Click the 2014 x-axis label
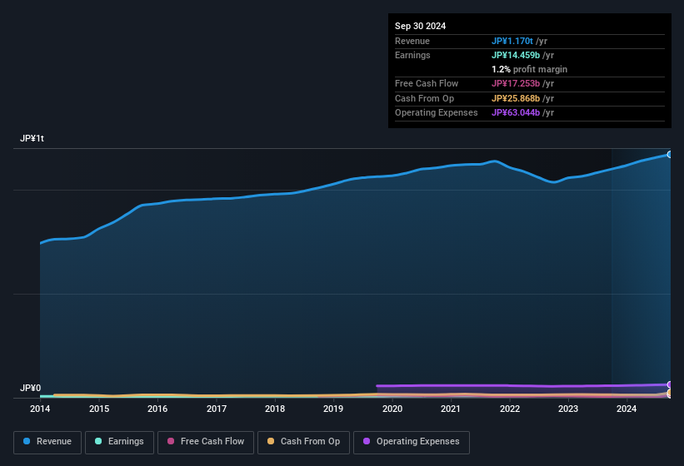Viewport: 684px width, 466px height. click(40, 409)
